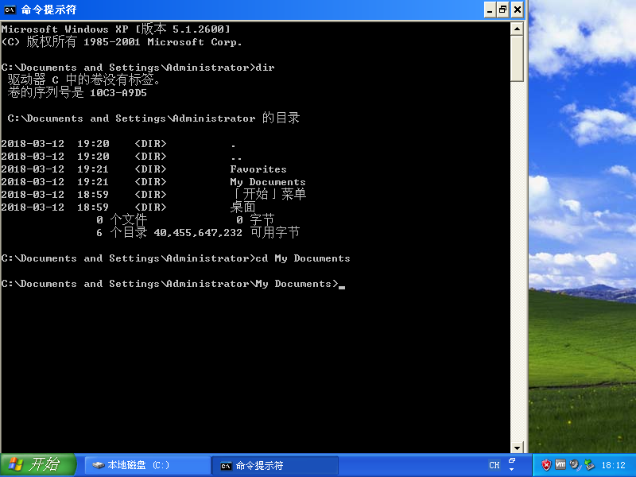Screen dimensions: 636x477
Task: Click the 驱动器 C 中的卷没有标签 line
Action: pyautogui.click(x=83, y=80)
